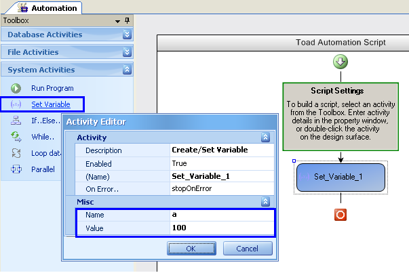Screen dimensions: 409x273
Task: Click Cancel in Activity Editor
Action: pyautogui.click(x=248, y=248)
